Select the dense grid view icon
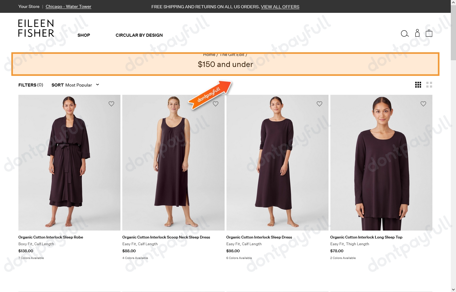This screenshot has height=292, width=456. tap(418, 85)
